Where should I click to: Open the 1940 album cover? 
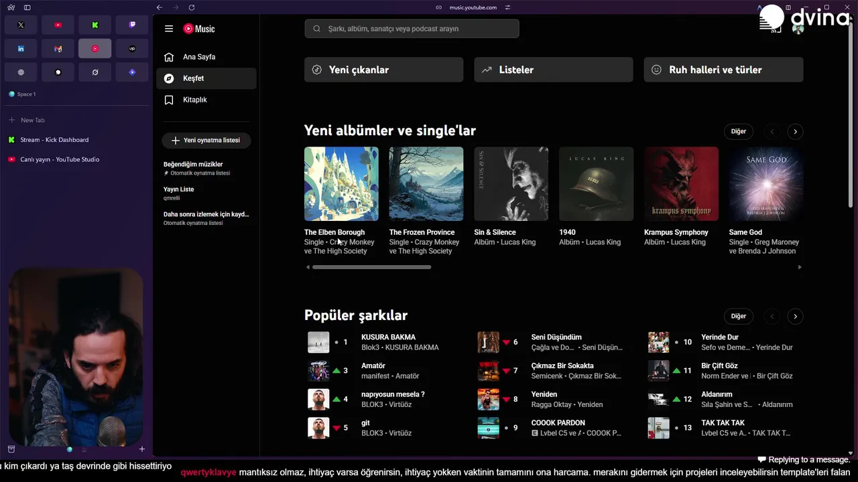pyautogui.click(x=596, y=183)
